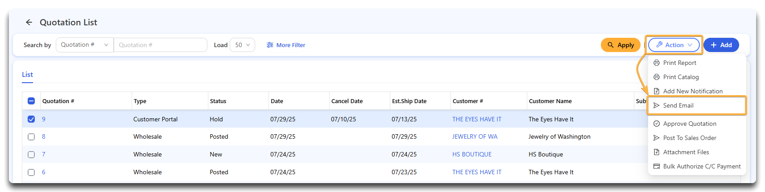Collapse the Action dropdown menu
Viewport: 765px width, 192px height.
[674, 45]
